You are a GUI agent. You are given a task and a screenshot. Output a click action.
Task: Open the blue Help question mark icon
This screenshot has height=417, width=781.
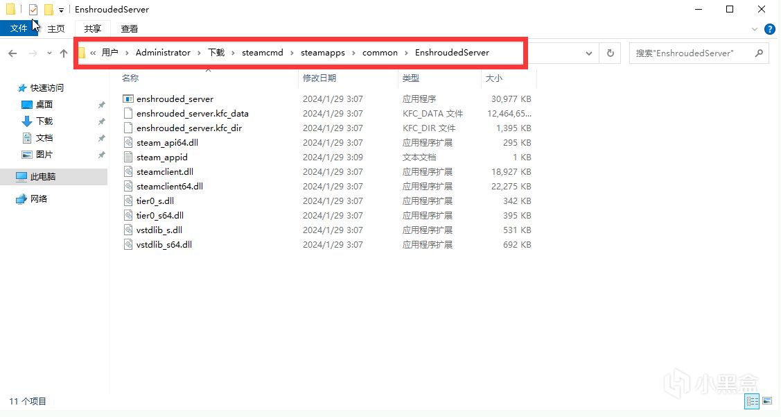[x=769, y=29]
